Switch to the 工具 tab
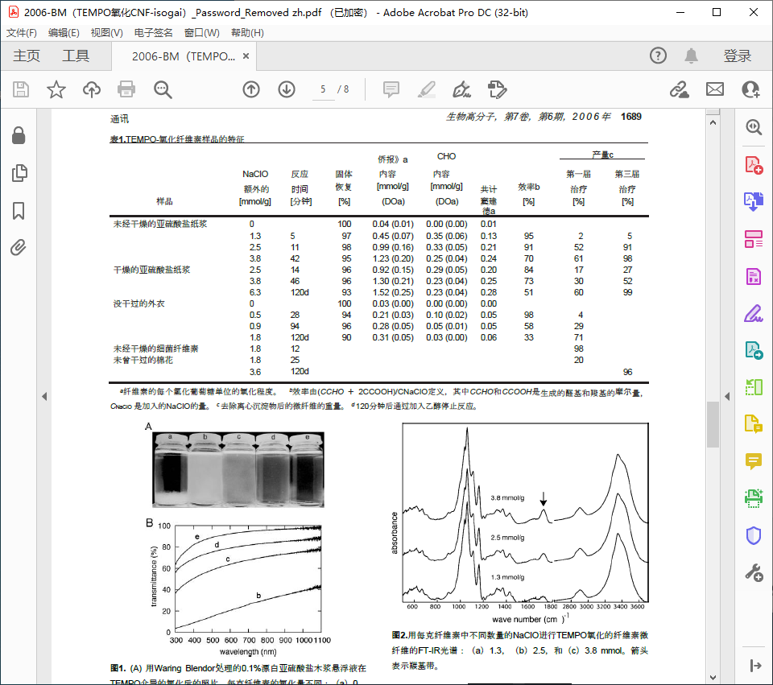This screenshot has width=773, height=685. (x=76, y=56)
